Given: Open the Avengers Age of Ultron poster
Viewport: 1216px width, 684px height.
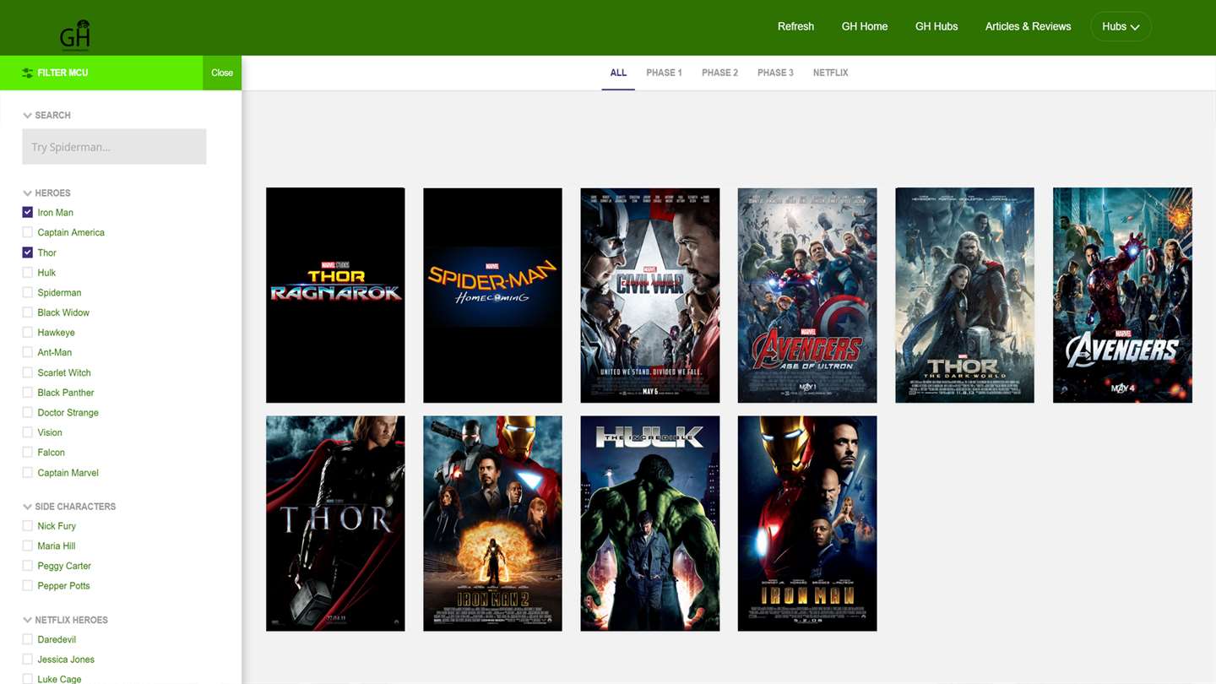Looking at the screenshot, I should pos(807,296).
